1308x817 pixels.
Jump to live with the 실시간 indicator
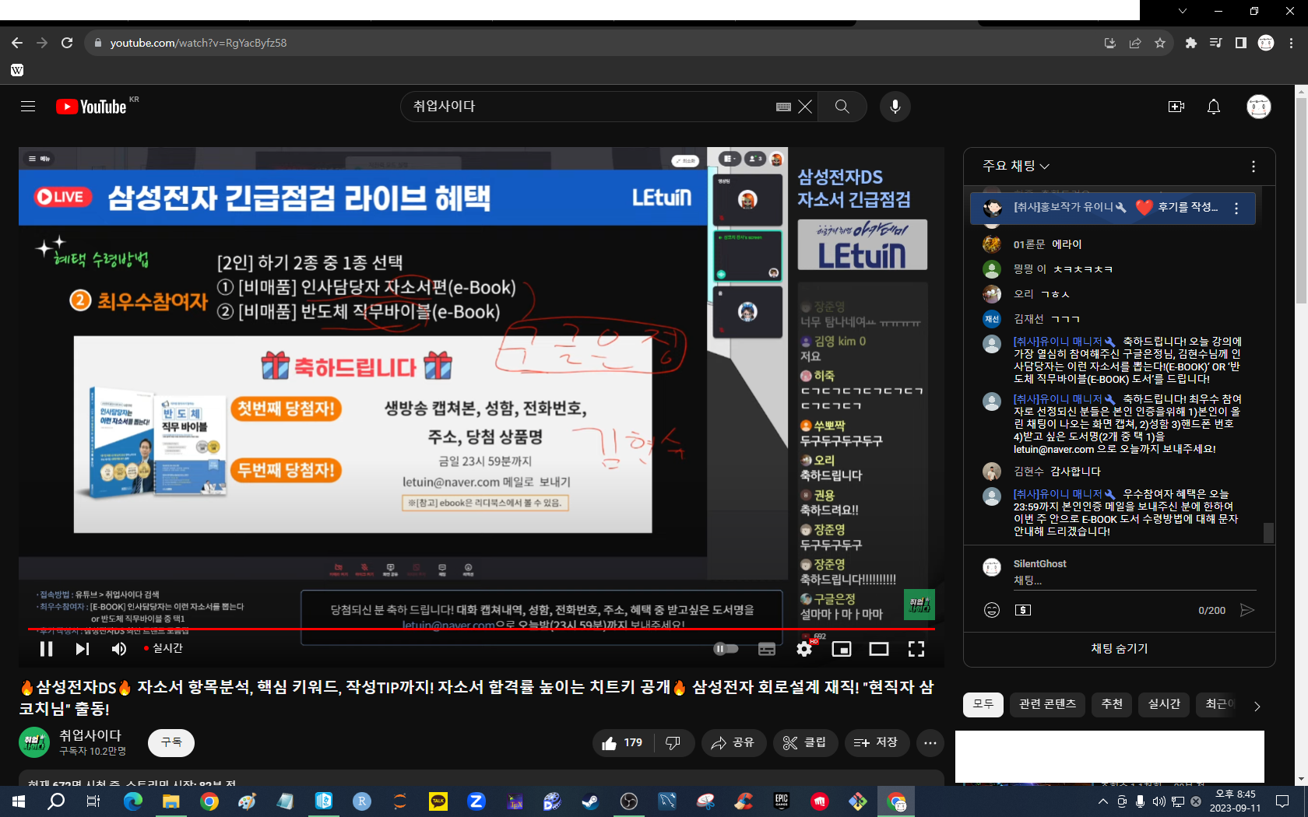point(163,648)
